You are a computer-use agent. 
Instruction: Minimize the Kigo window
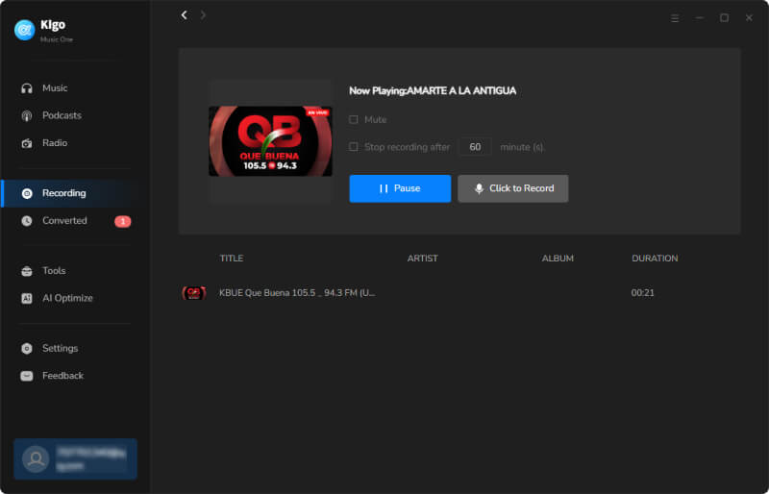click(700, 18)
